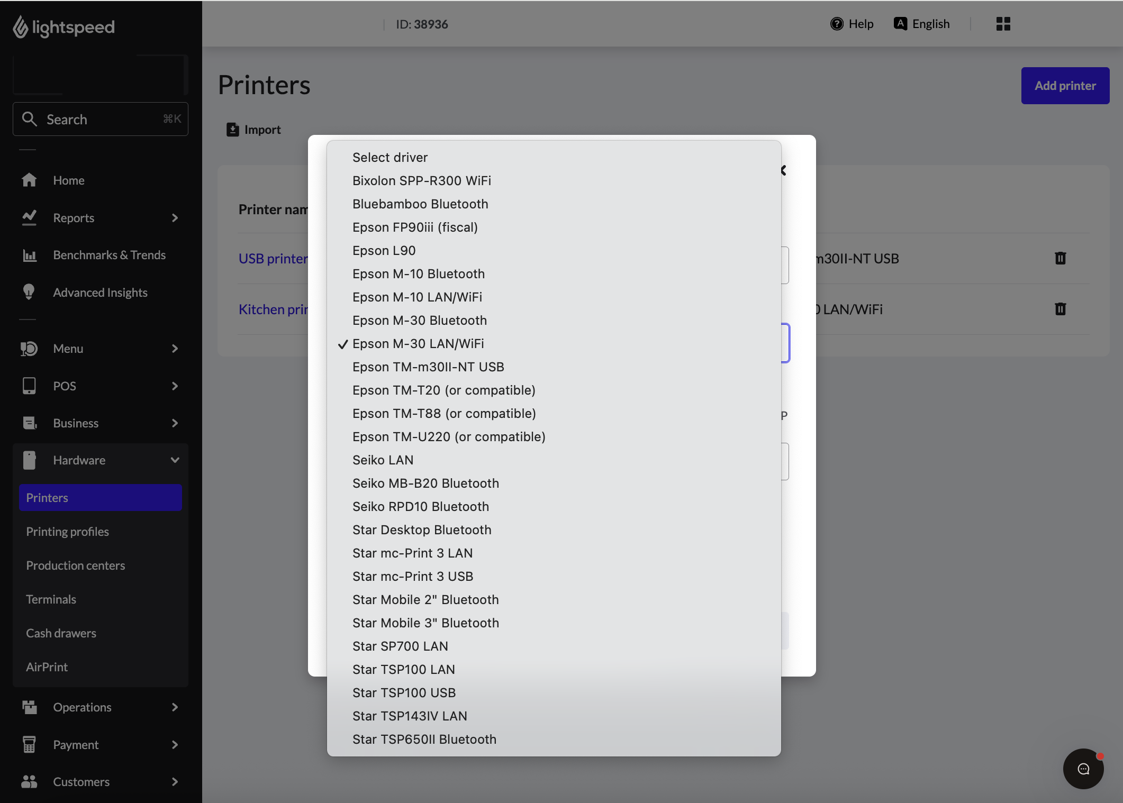Screen dimensions: 1123x803
Task: Click the Lightspeed logo icon
Action: pos(20,27)
